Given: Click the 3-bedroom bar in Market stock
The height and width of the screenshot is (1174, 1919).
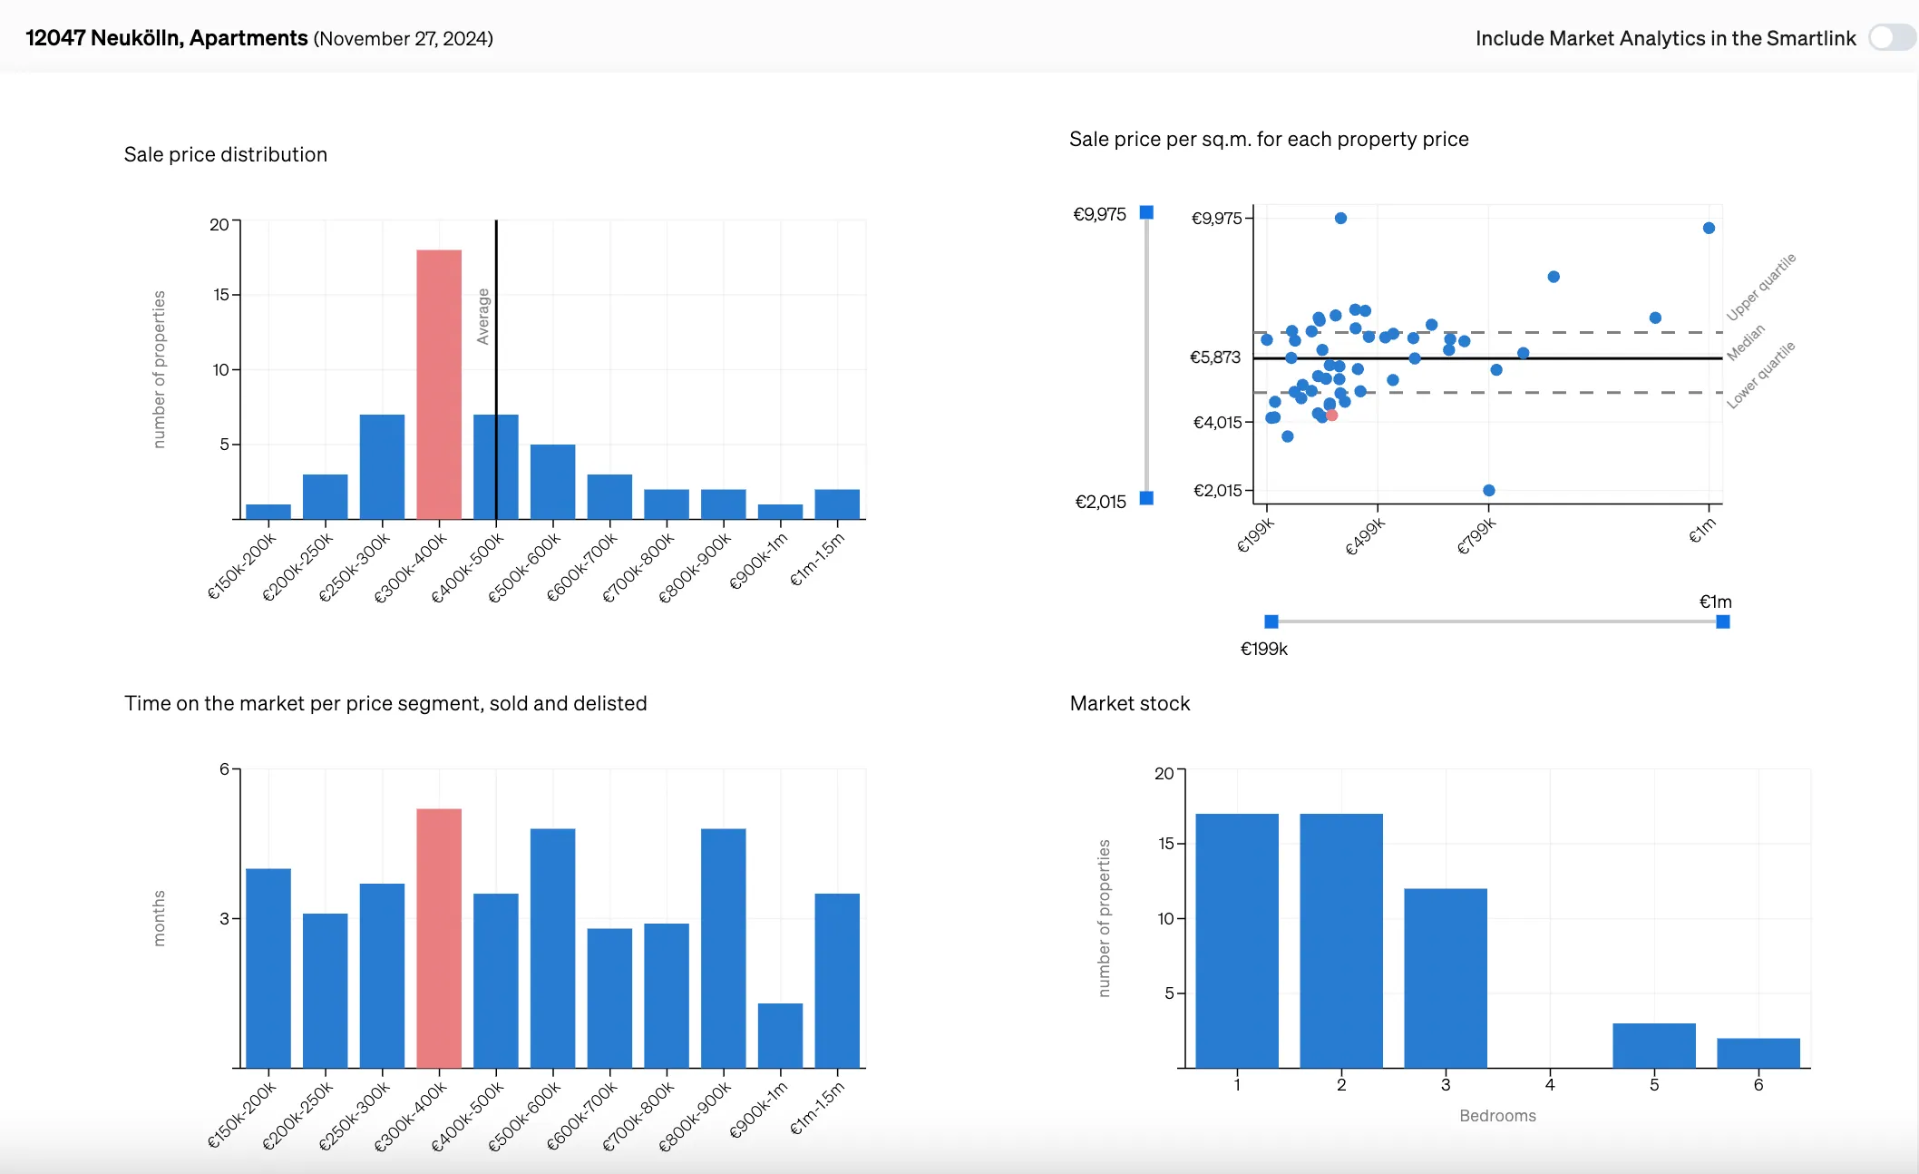Looking at the screenshot, I should 1446,978.
